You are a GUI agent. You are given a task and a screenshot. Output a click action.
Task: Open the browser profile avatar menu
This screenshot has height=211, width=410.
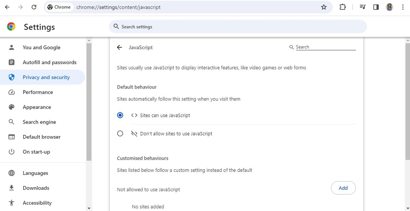pos(389,7)
